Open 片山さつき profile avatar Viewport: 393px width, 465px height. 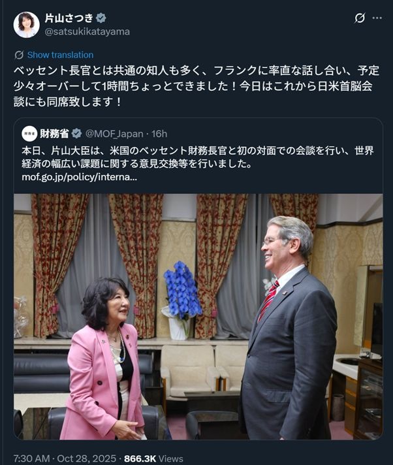click(x=26, y=25)
